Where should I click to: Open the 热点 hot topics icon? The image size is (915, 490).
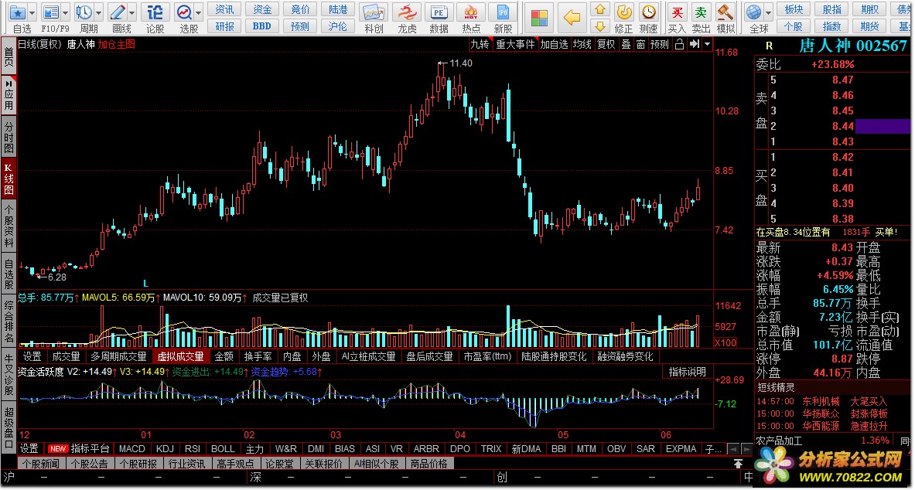[471, 12]
